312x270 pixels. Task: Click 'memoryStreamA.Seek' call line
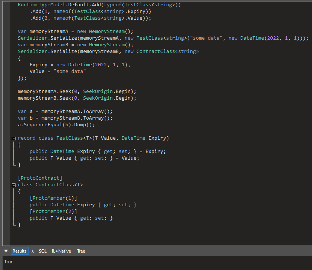77,91
